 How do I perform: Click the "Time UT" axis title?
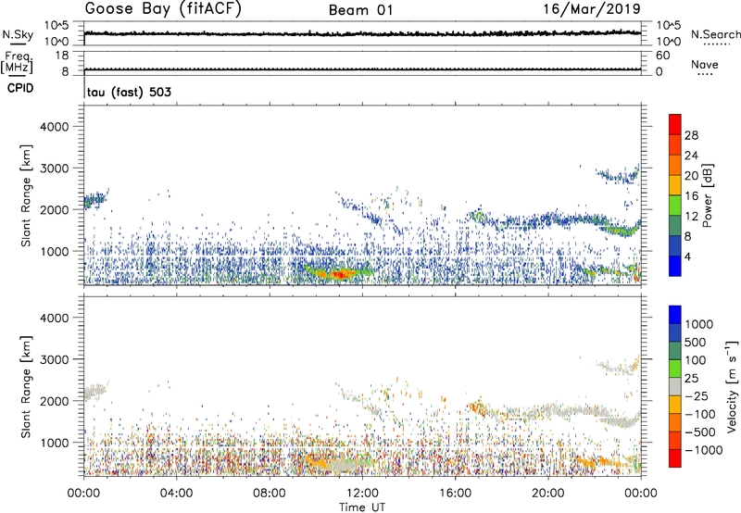(362, 507)
